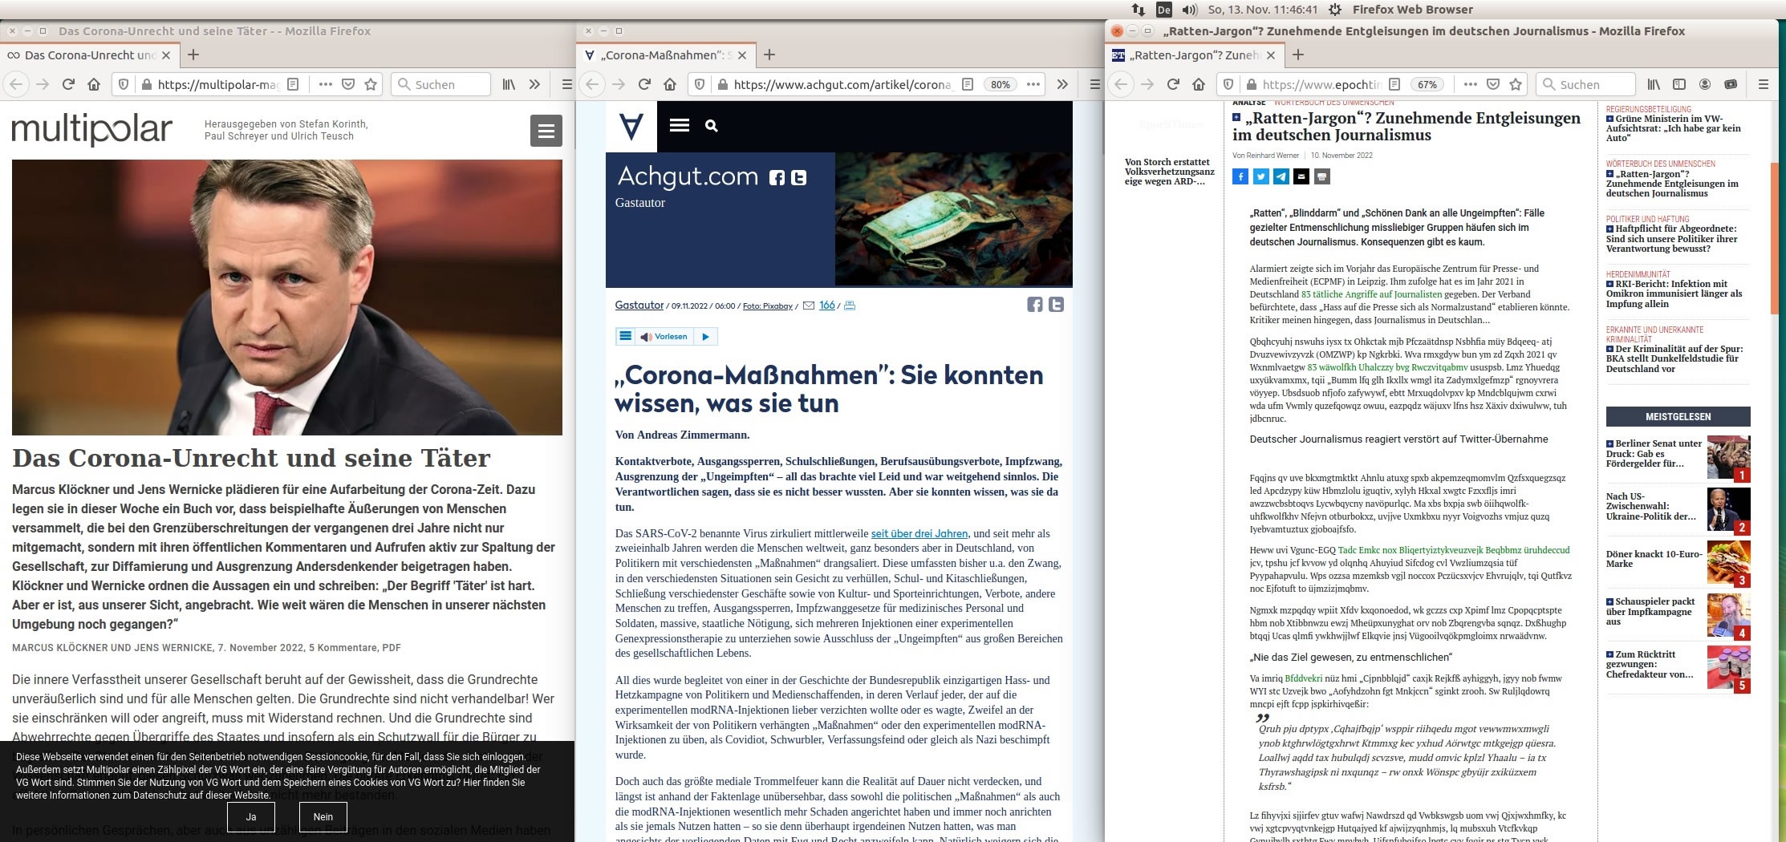Share Epoch Times article via Telegram
1786x842 pixels.
pyautogui.click(x=1281, y=176)
